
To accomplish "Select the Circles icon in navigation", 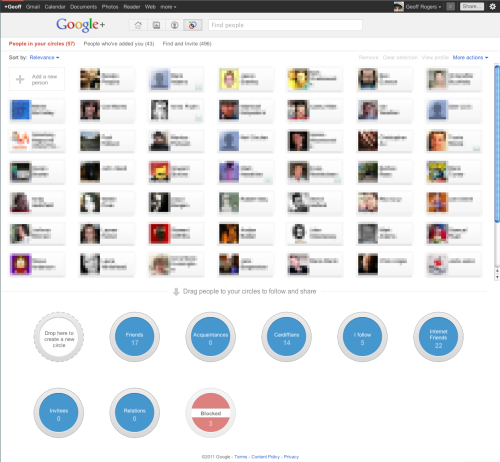I will coord(192,25).
